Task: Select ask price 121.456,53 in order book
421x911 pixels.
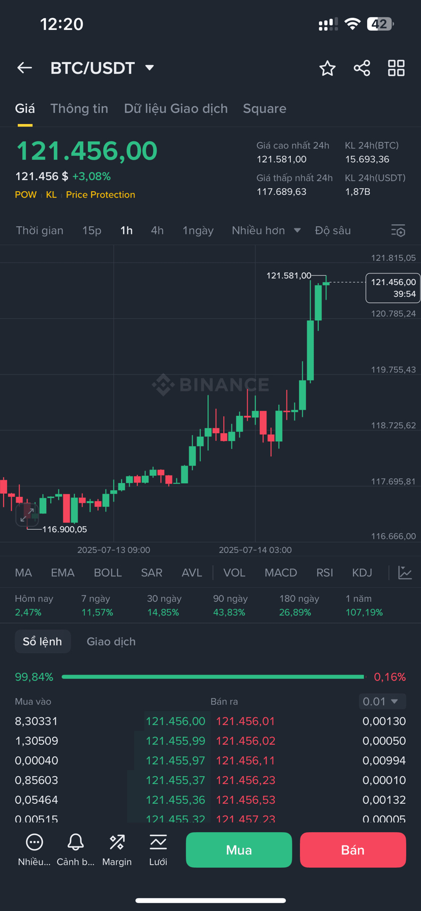Action: point(246,800)
